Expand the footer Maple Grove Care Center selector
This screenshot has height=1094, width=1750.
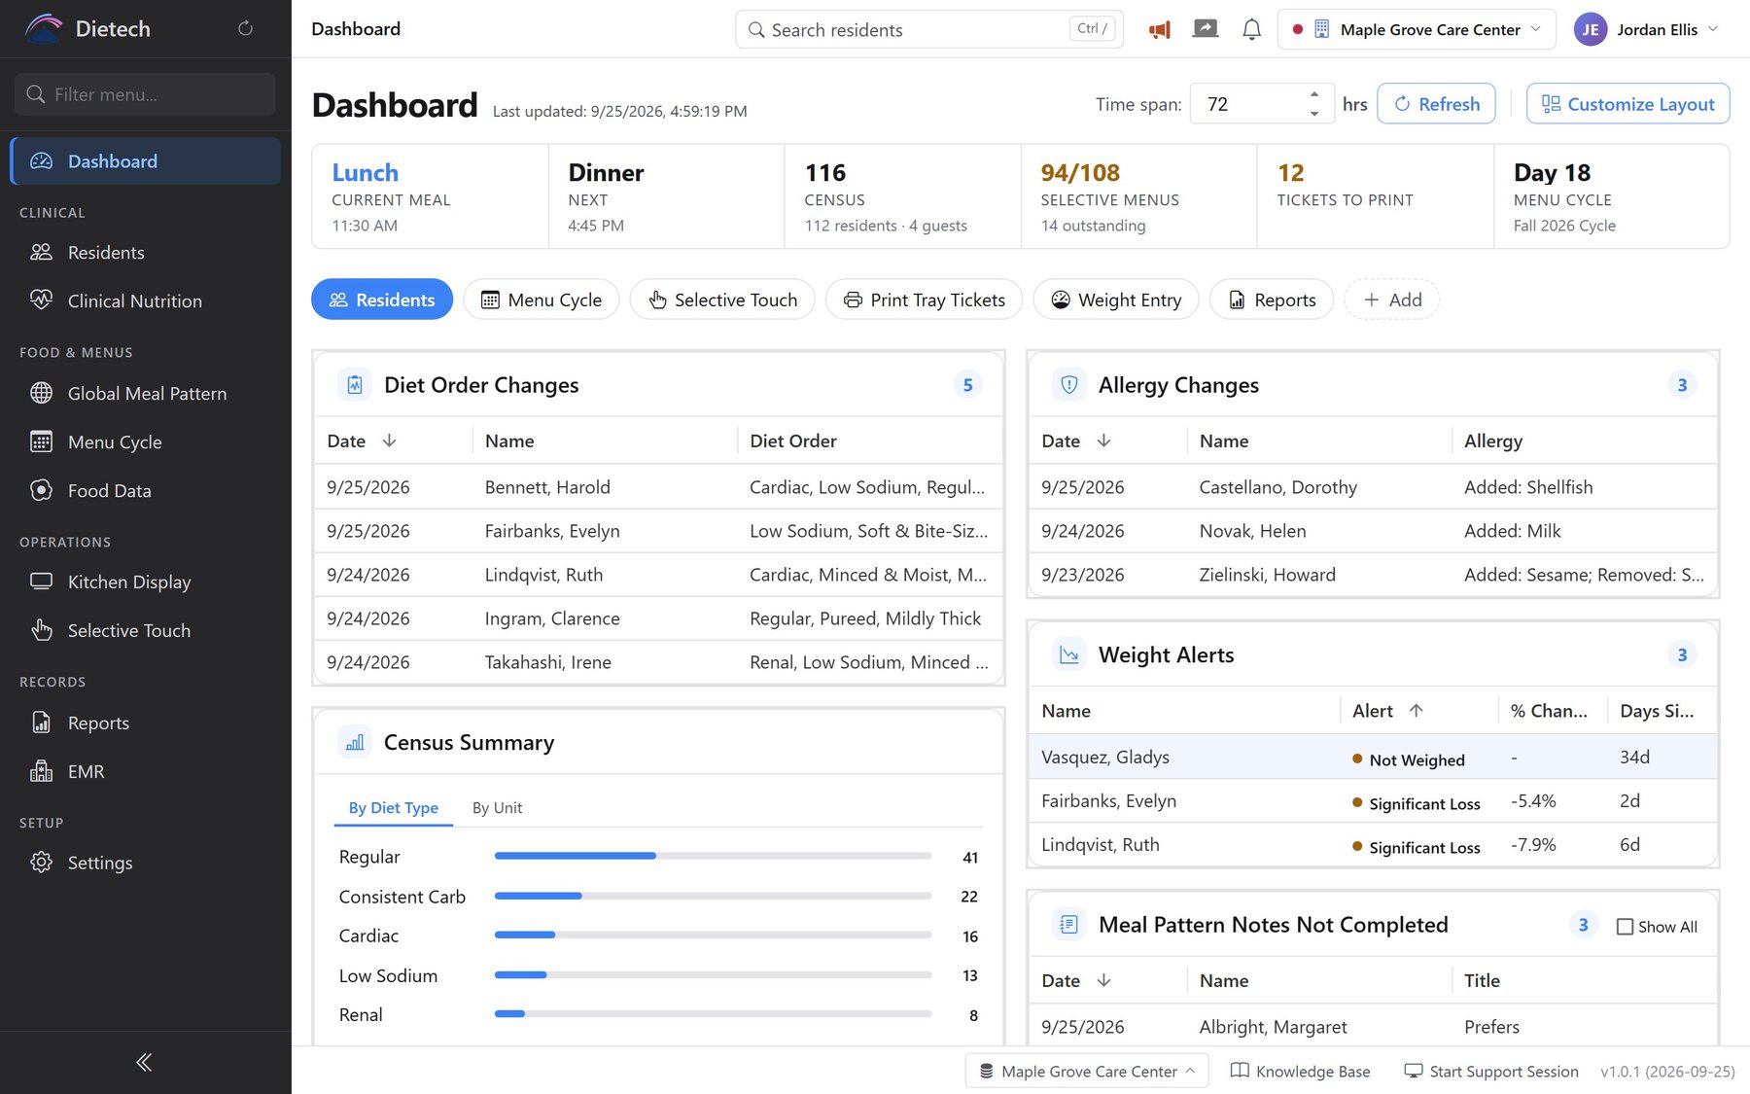1087,1071
